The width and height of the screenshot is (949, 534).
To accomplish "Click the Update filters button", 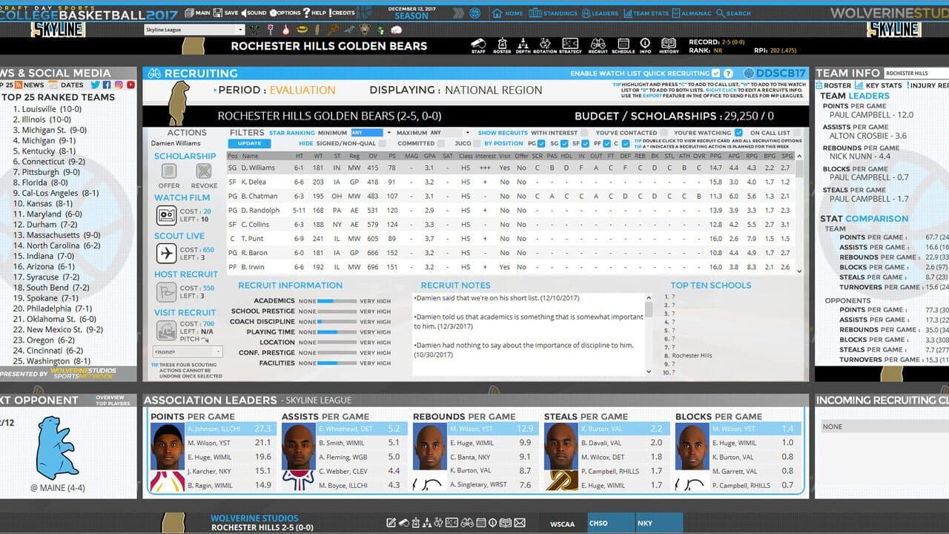I will tap(249, 143).
